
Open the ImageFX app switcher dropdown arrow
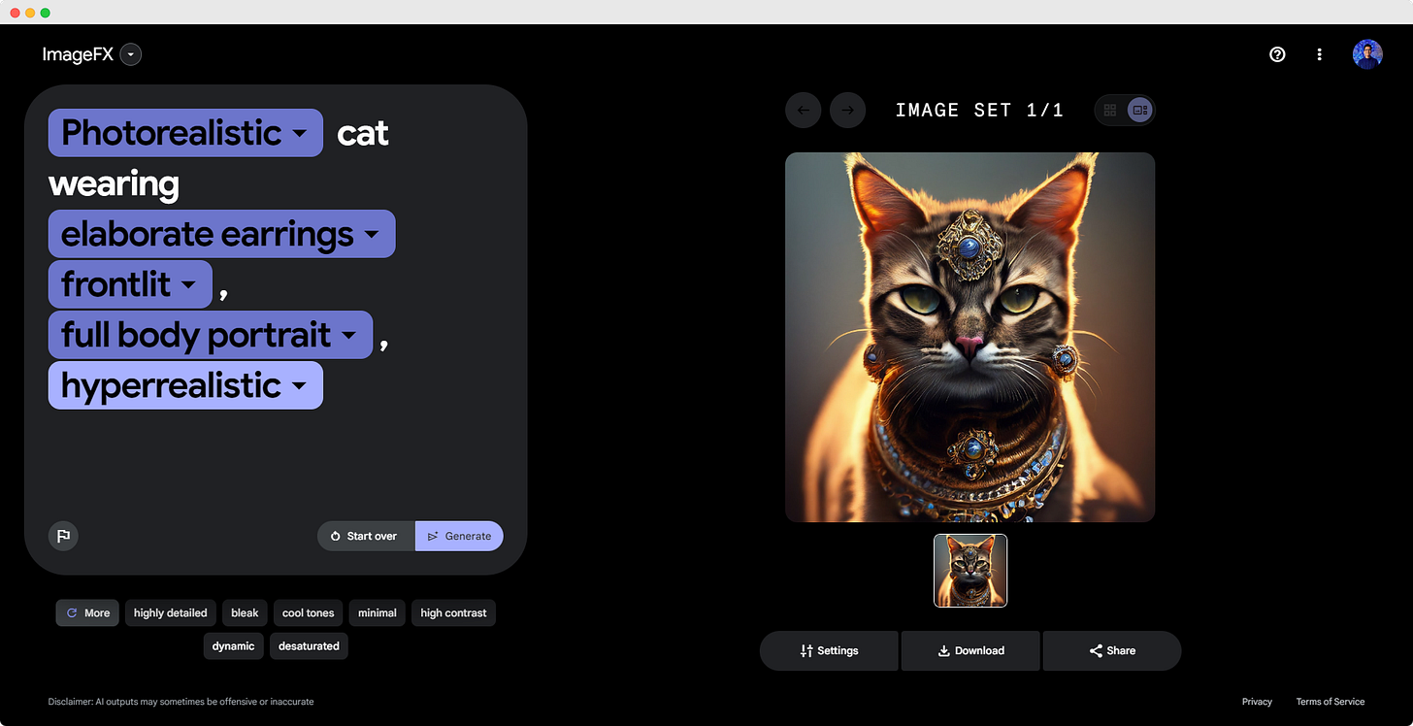(x=131, y=54)
